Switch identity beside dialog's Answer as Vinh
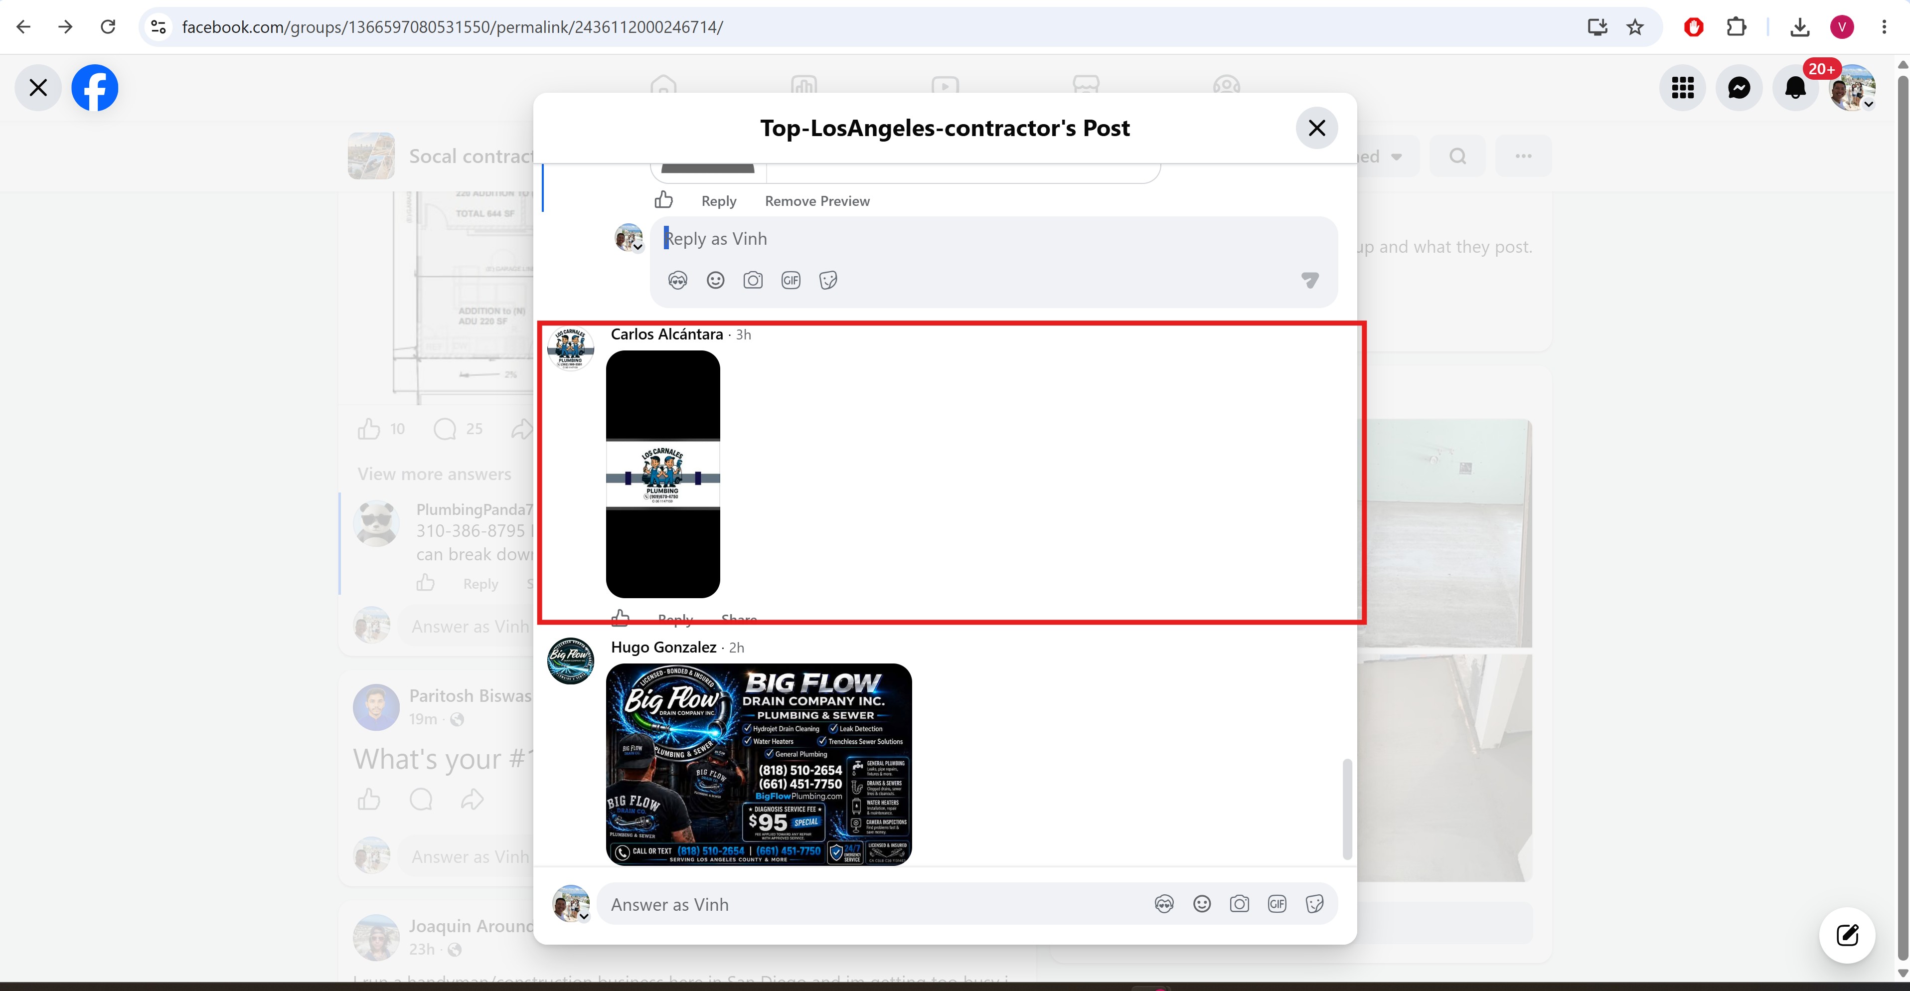 click(x=571, y=903)
